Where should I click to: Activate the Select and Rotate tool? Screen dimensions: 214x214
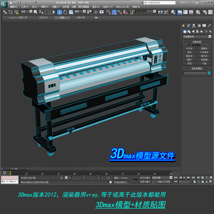(65, 12)
